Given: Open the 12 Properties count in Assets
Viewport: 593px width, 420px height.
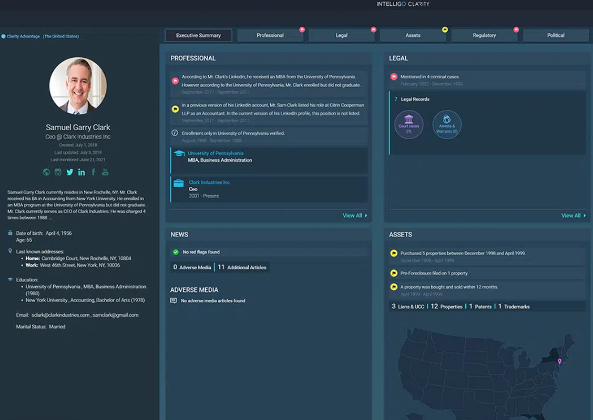Looking at the screenshot, I should (x=447, y=307).
